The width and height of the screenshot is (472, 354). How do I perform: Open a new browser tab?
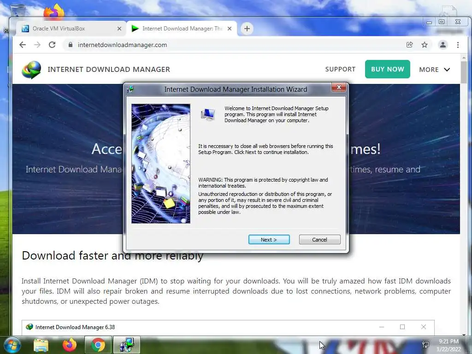pos(247,29)
